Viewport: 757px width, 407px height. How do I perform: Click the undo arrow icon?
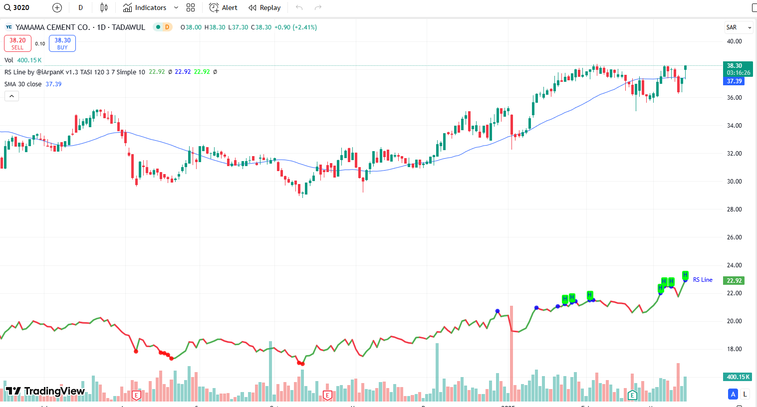(299, 7)
